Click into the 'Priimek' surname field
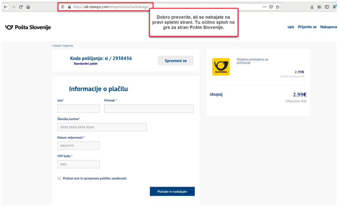339x207 pixels. coord(149,109)
